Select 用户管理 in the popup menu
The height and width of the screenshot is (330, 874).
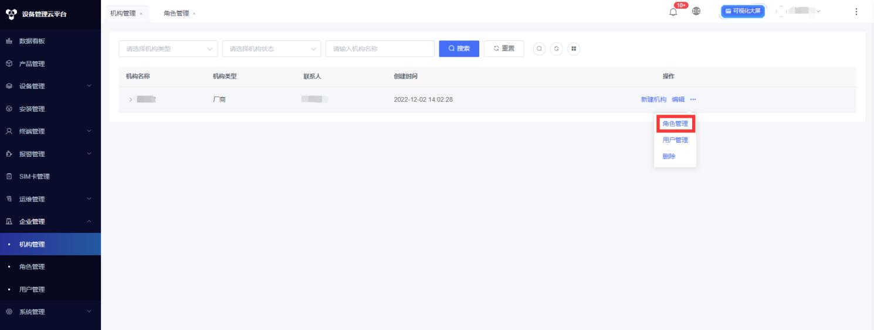tap(675, 140)
